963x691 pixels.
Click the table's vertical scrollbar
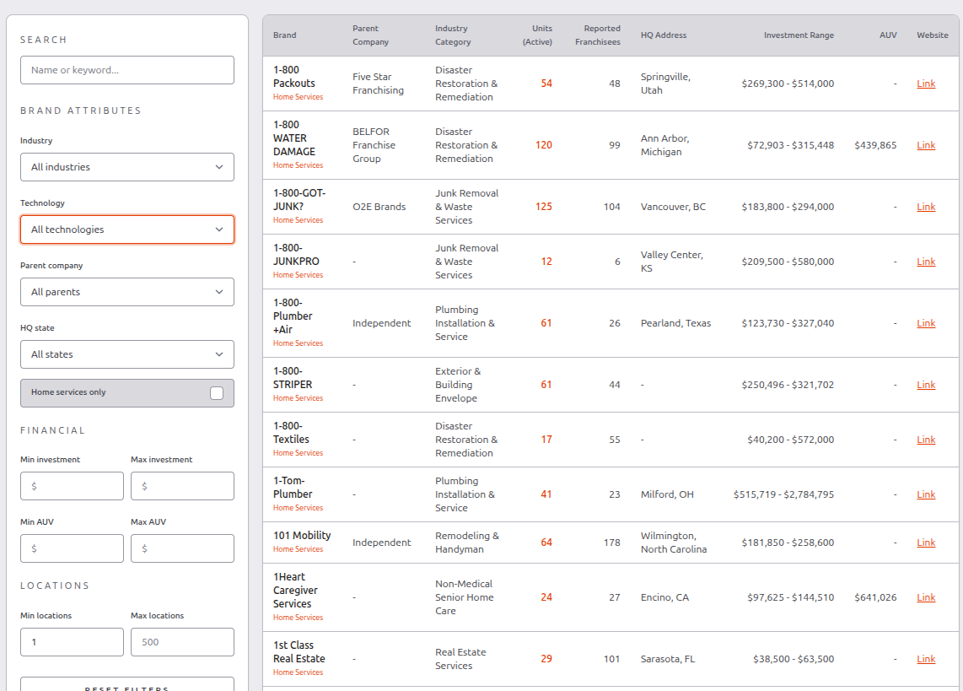[958, 253]
